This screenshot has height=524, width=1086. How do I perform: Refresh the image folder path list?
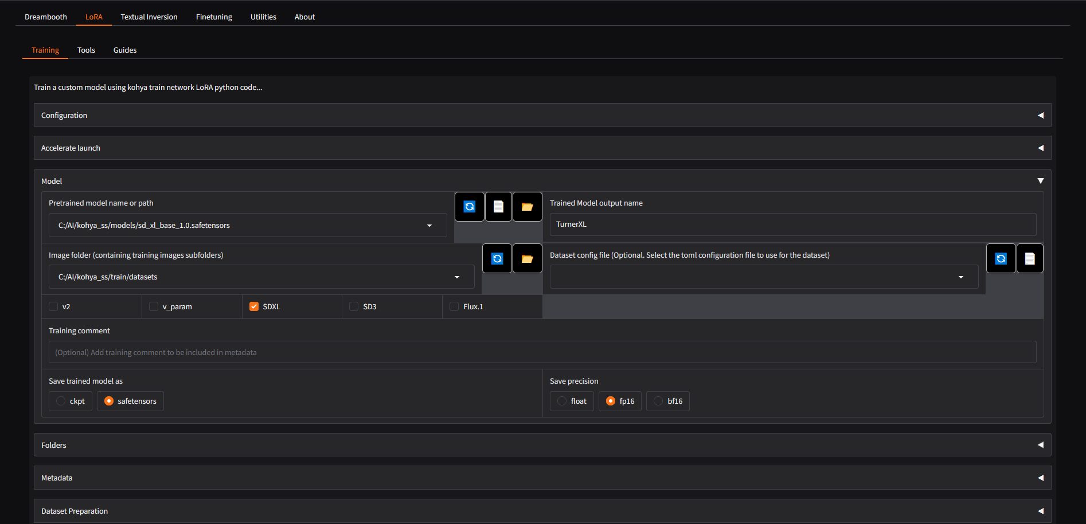coord(497,258)
